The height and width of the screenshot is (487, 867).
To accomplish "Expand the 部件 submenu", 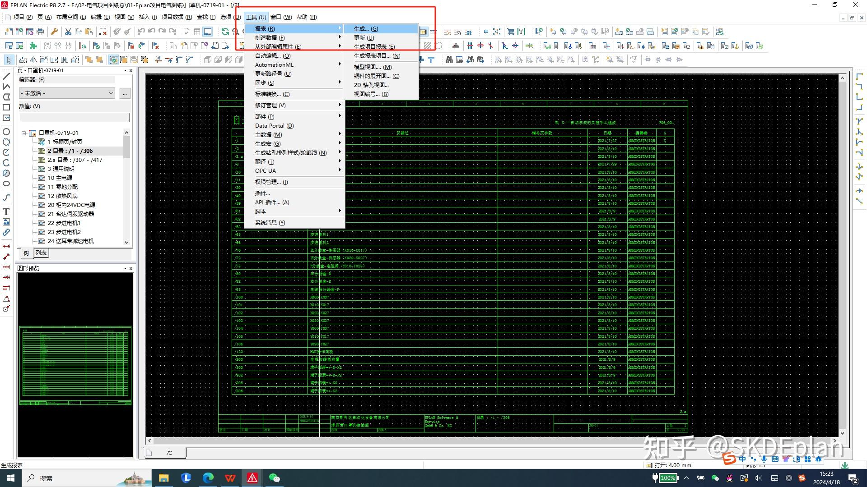I will pos(294,116).
